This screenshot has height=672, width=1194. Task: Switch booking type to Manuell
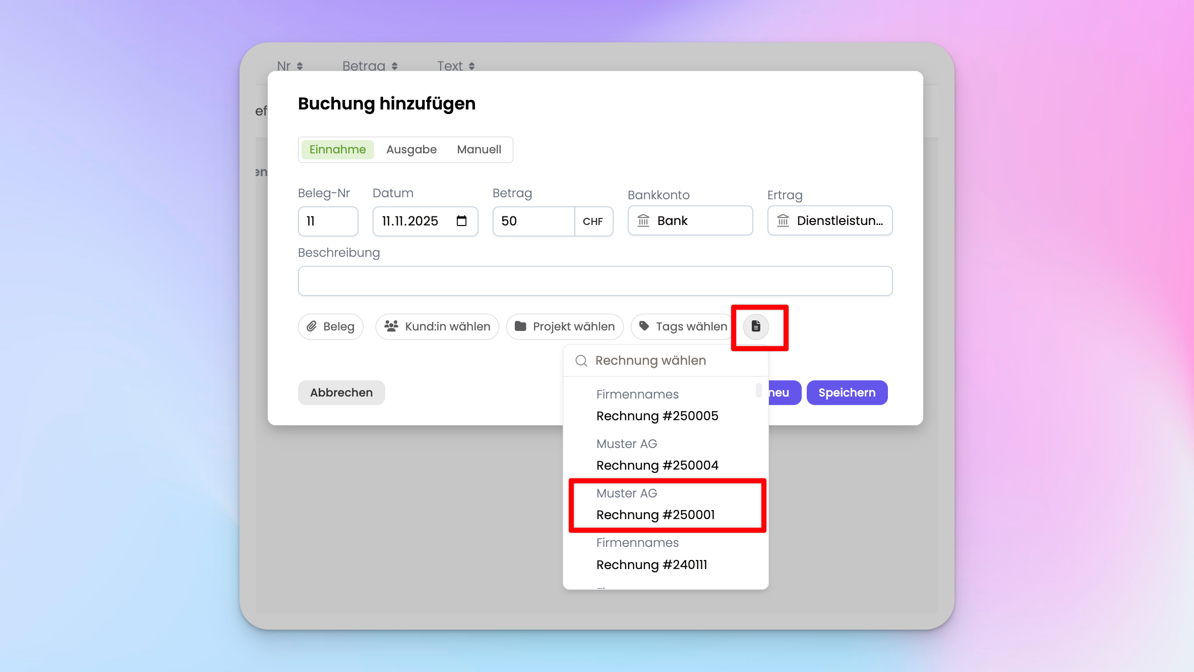pyautogui.click(x=479, y=149)
